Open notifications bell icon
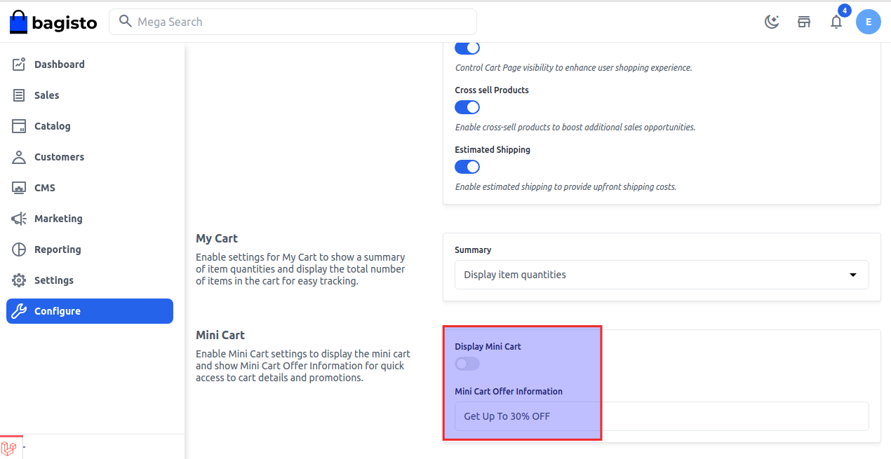 (x=836, y=22)
